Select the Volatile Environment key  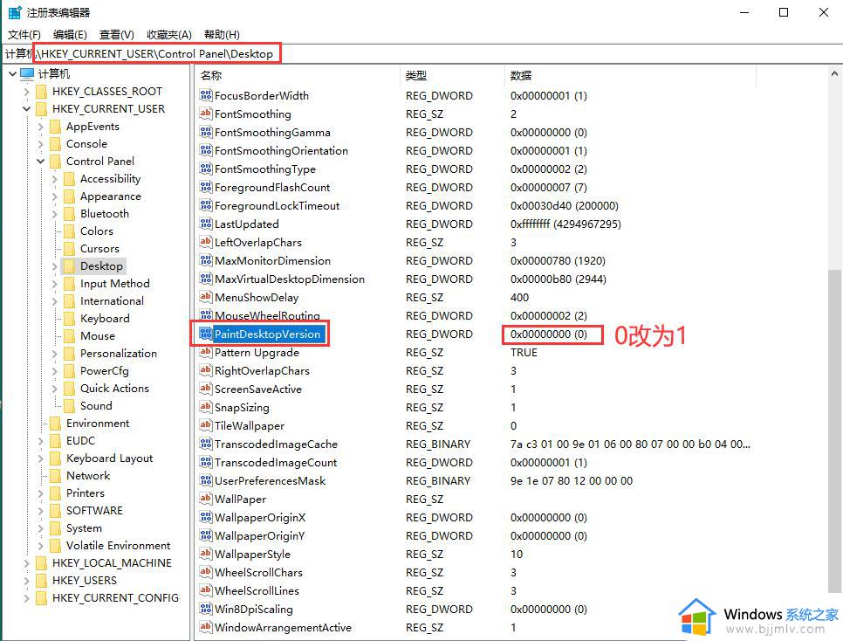(x=119, y=546)
